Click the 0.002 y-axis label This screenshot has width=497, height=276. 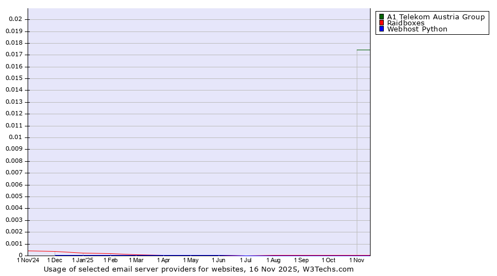pos(14,232)
